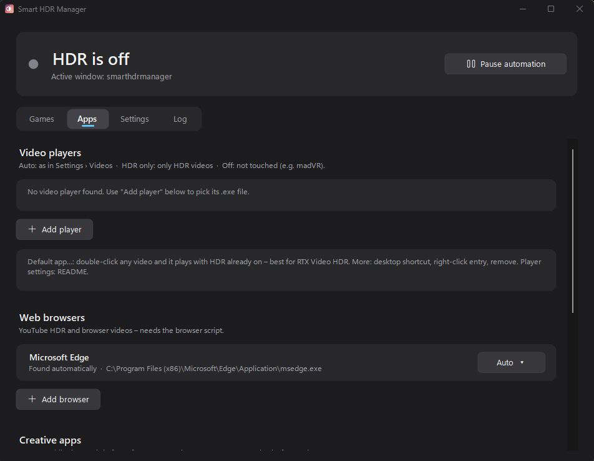The height and width of the screenshot is (461, 594).
Task: Click the Web browsers heading
Action: 52,318
